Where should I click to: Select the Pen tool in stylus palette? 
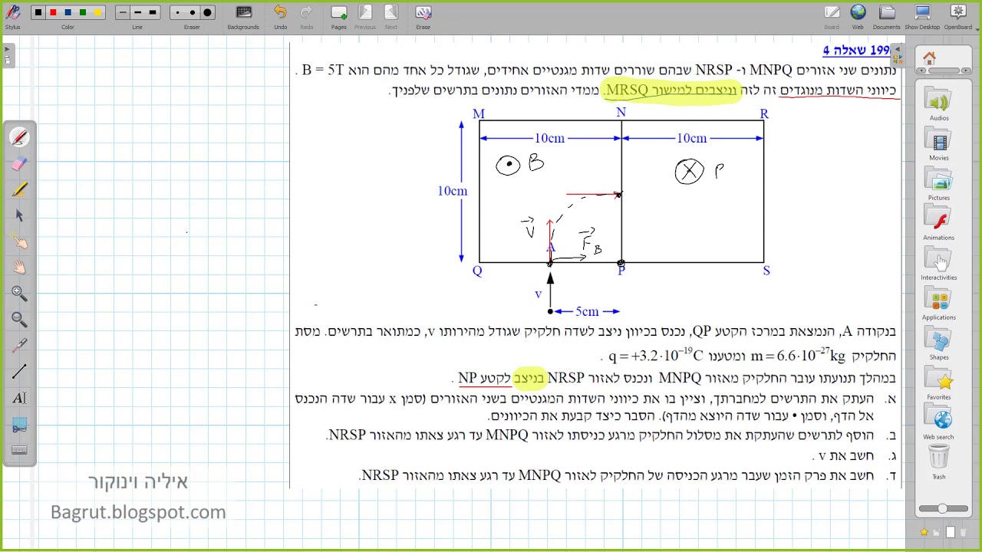tap(20, 137)
